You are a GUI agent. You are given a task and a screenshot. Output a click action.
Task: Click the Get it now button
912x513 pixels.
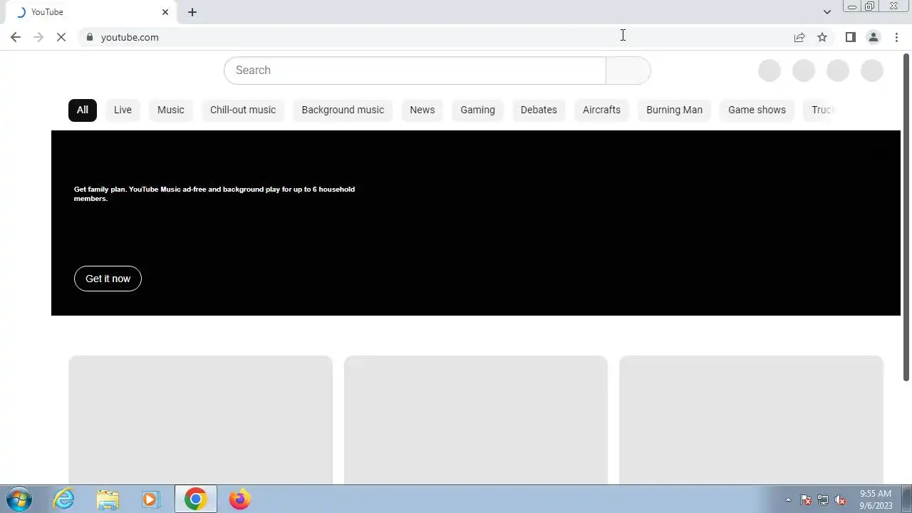click(108, 279)
